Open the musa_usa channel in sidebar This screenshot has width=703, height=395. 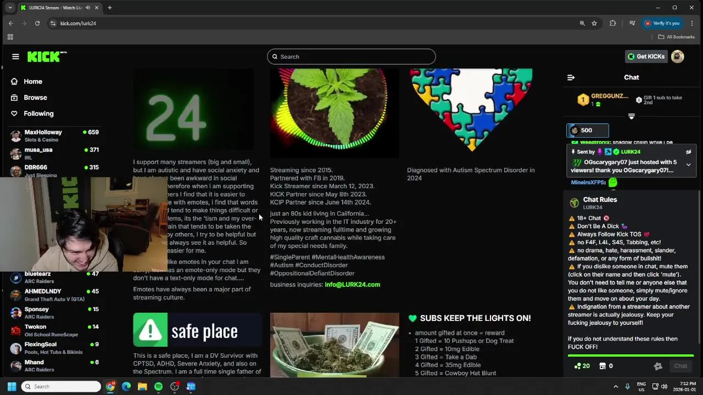55,153
